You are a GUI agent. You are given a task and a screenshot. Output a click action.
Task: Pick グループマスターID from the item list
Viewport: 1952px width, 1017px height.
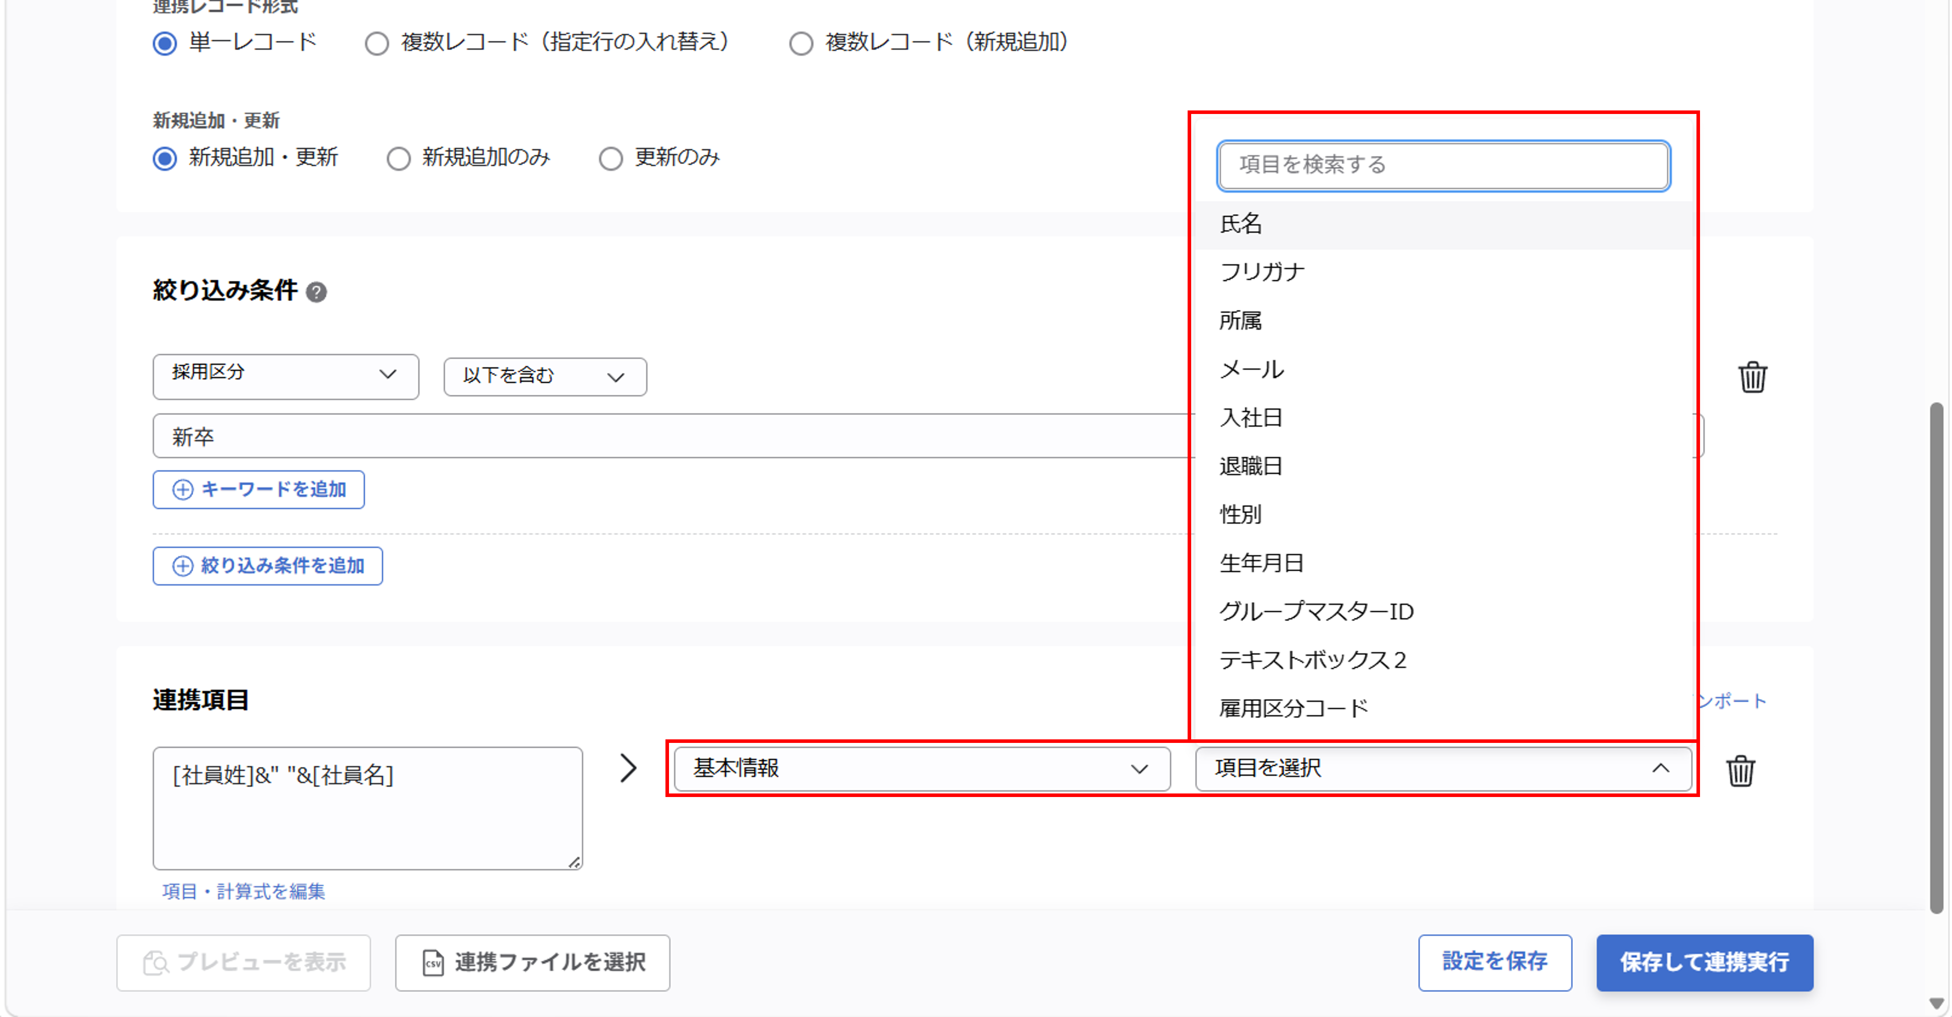tap(1443, 612)
